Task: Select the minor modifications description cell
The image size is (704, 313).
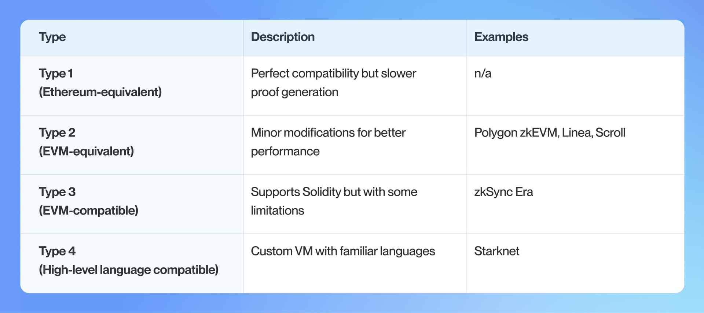Action: click(x=328, y=142)
